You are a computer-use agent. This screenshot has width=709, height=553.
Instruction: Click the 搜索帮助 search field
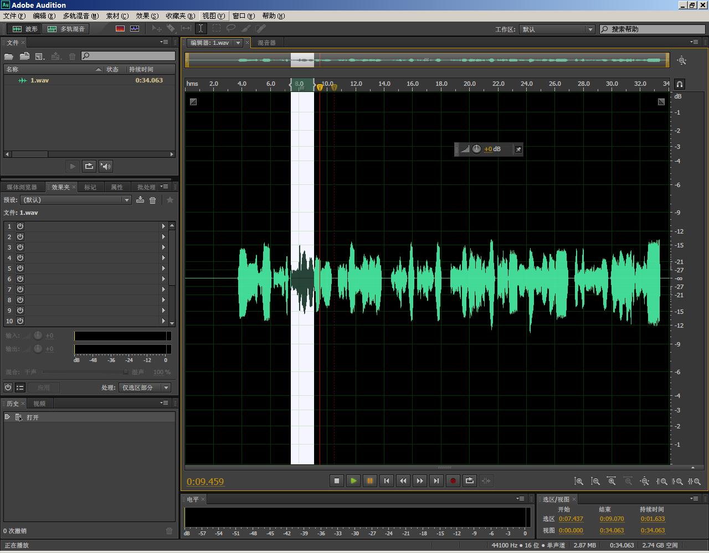click(653, 29)
